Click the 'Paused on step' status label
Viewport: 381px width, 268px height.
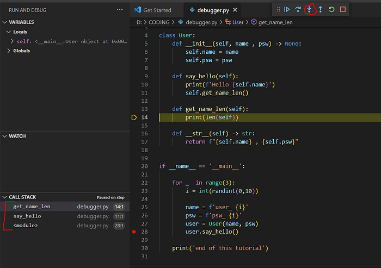110,197
